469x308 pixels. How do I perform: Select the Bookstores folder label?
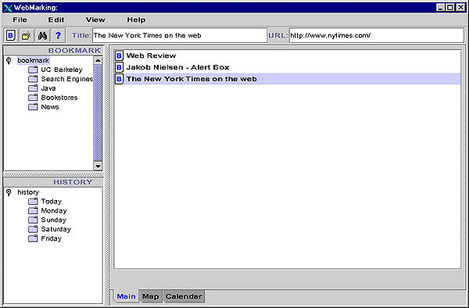point(59,98)
